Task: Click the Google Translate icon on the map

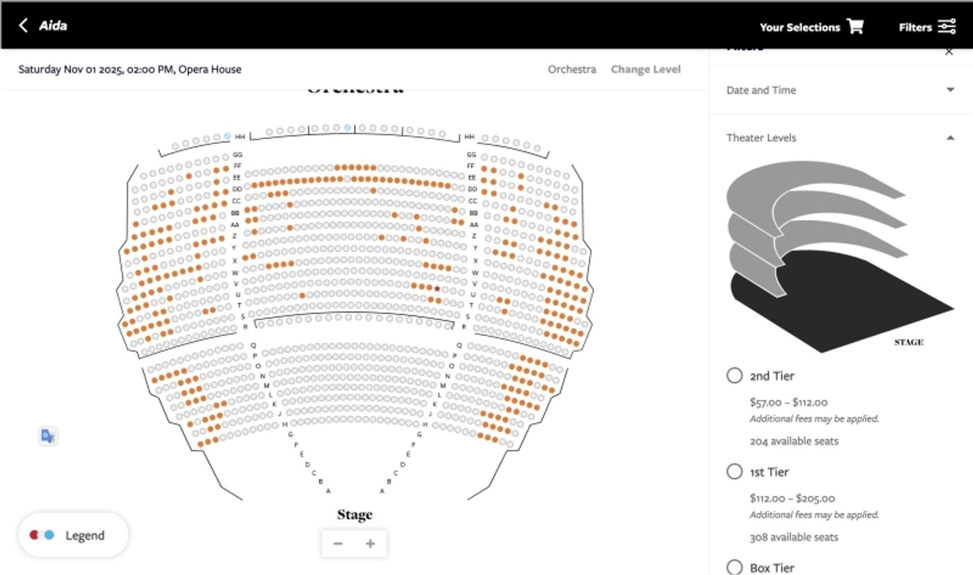Action: click(x=48, y=435)
